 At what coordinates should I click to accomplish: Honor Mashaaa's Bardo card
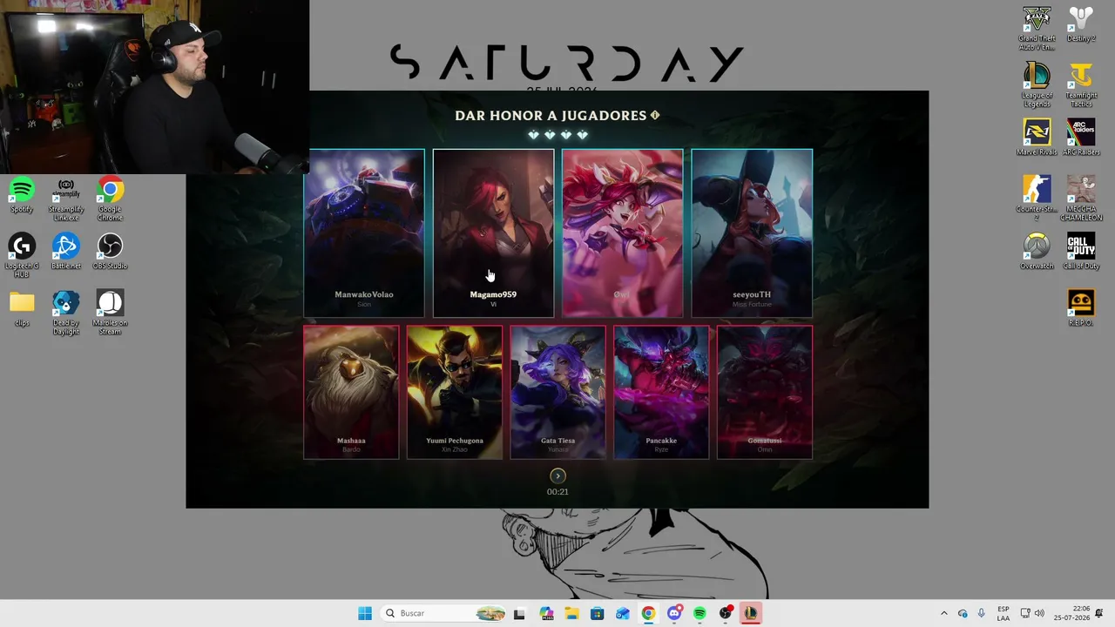click(351, 392)
